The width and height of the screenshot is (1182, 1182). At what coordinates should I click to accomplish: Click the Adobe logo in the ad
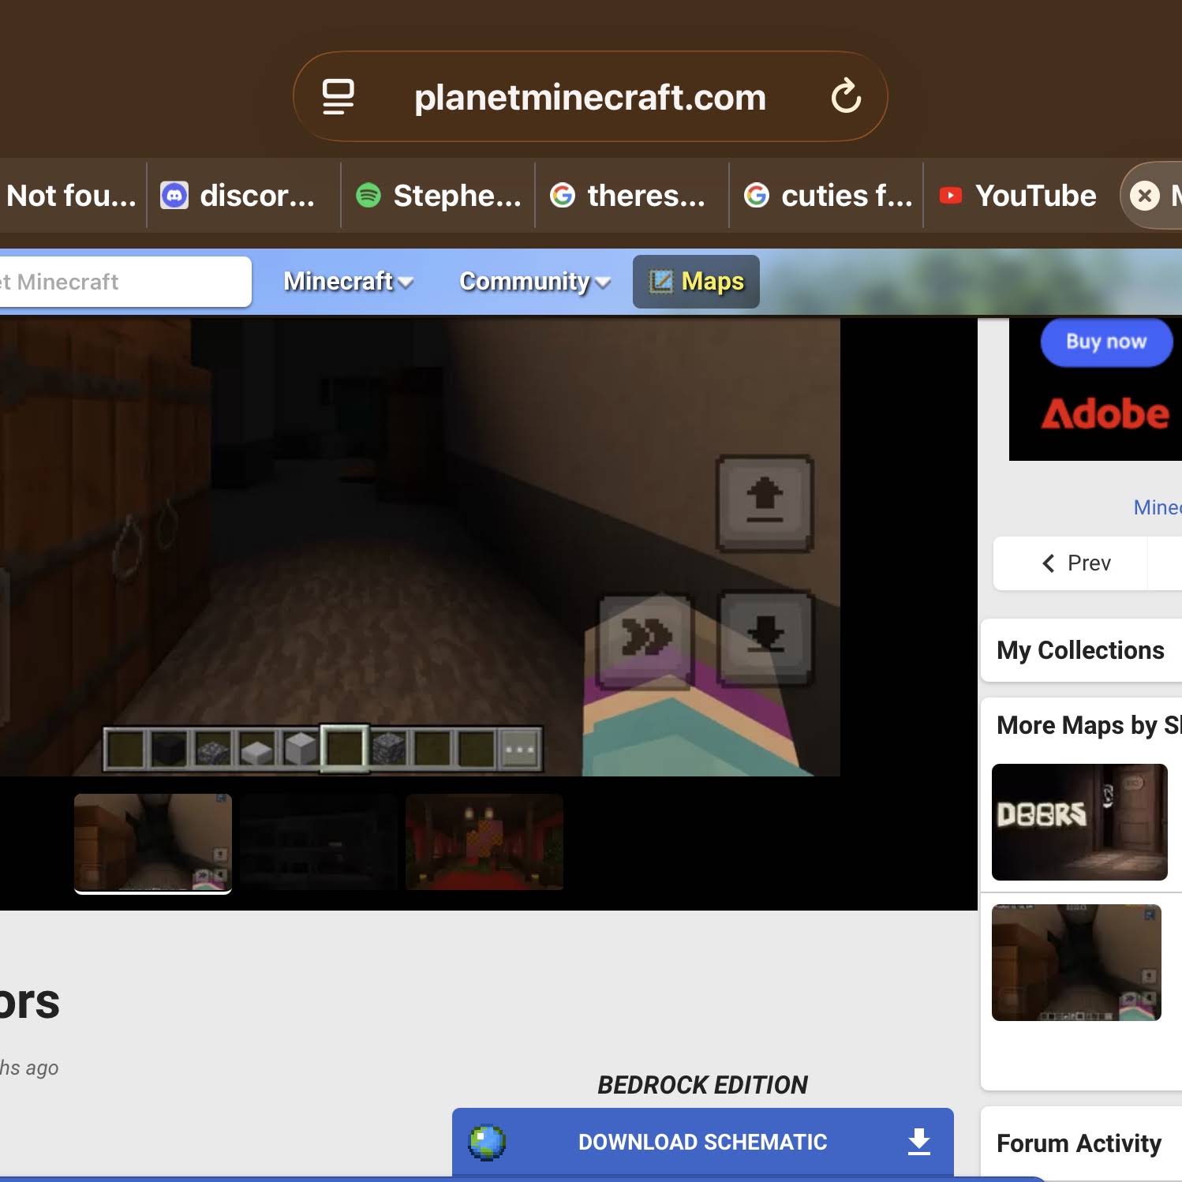click(1105, 413)
